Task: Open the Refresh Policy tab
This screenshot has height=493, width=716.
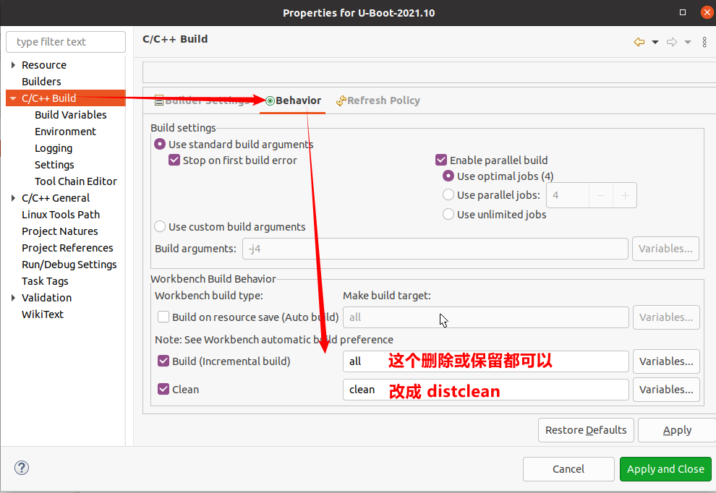Action: pos(378,100)
